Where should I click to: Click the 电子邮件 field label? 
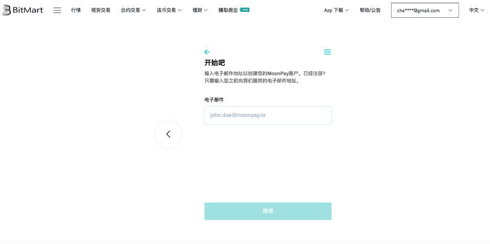coord(214,99)
